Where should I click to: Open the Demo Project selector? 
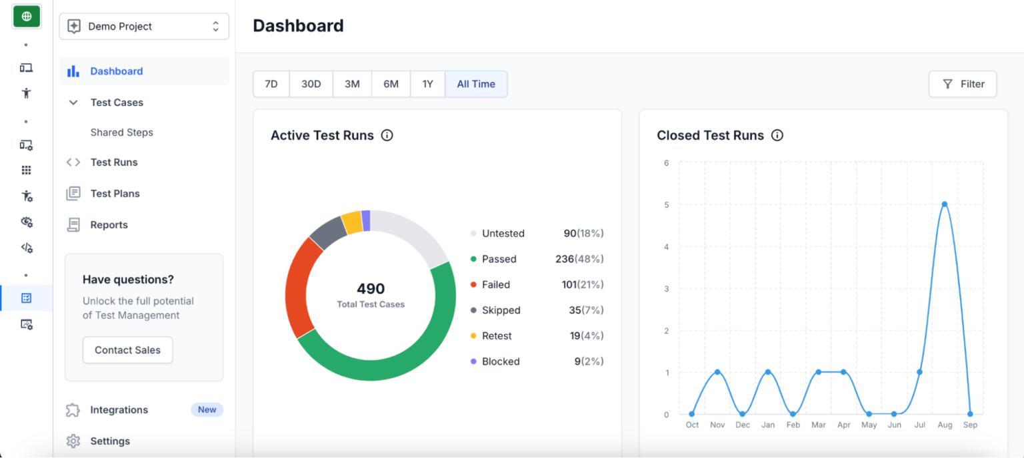point(144,26)
